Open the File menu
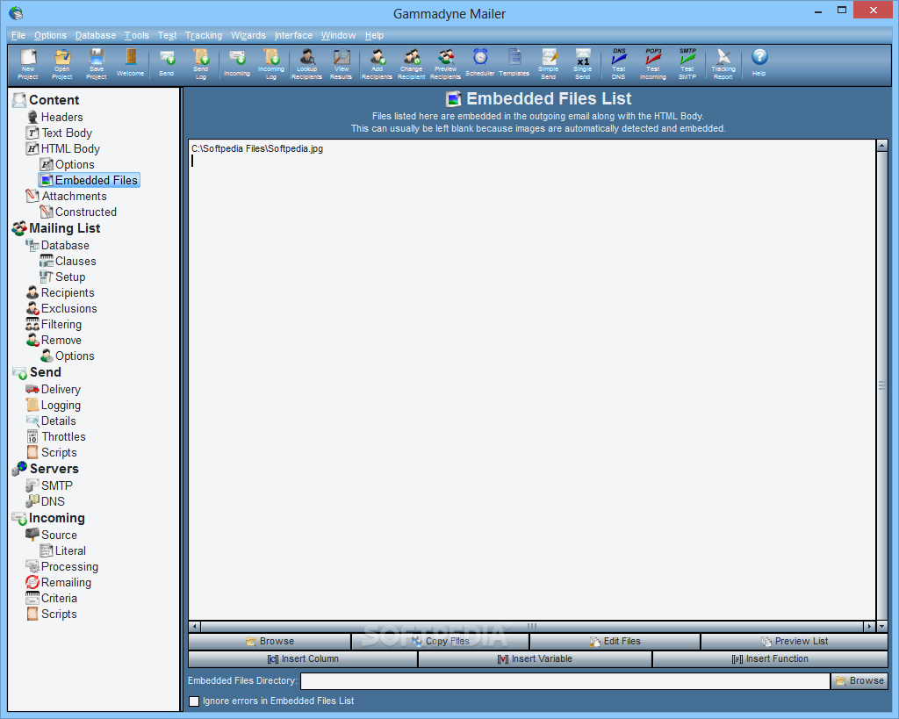Viewport: 899px width, 719px height. [x=18, y=35]
